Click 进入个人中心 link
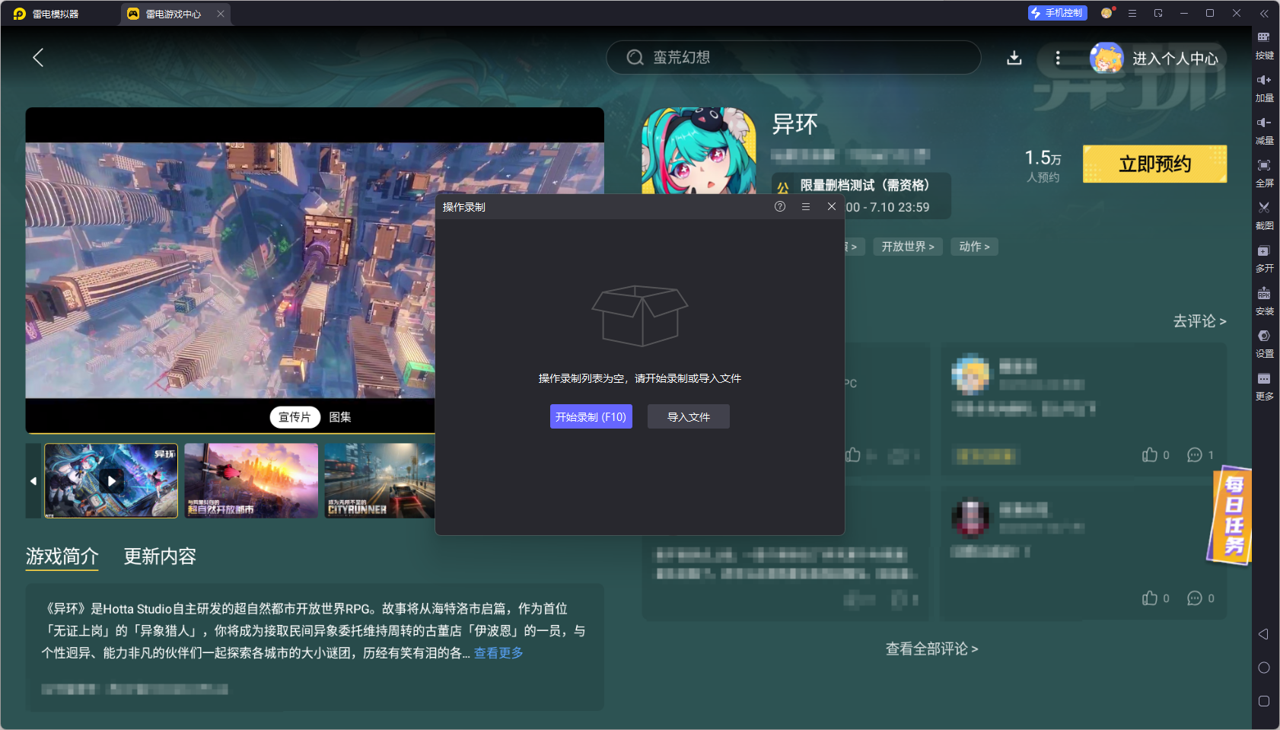 pyautogui.click(x=1175, y=59)
